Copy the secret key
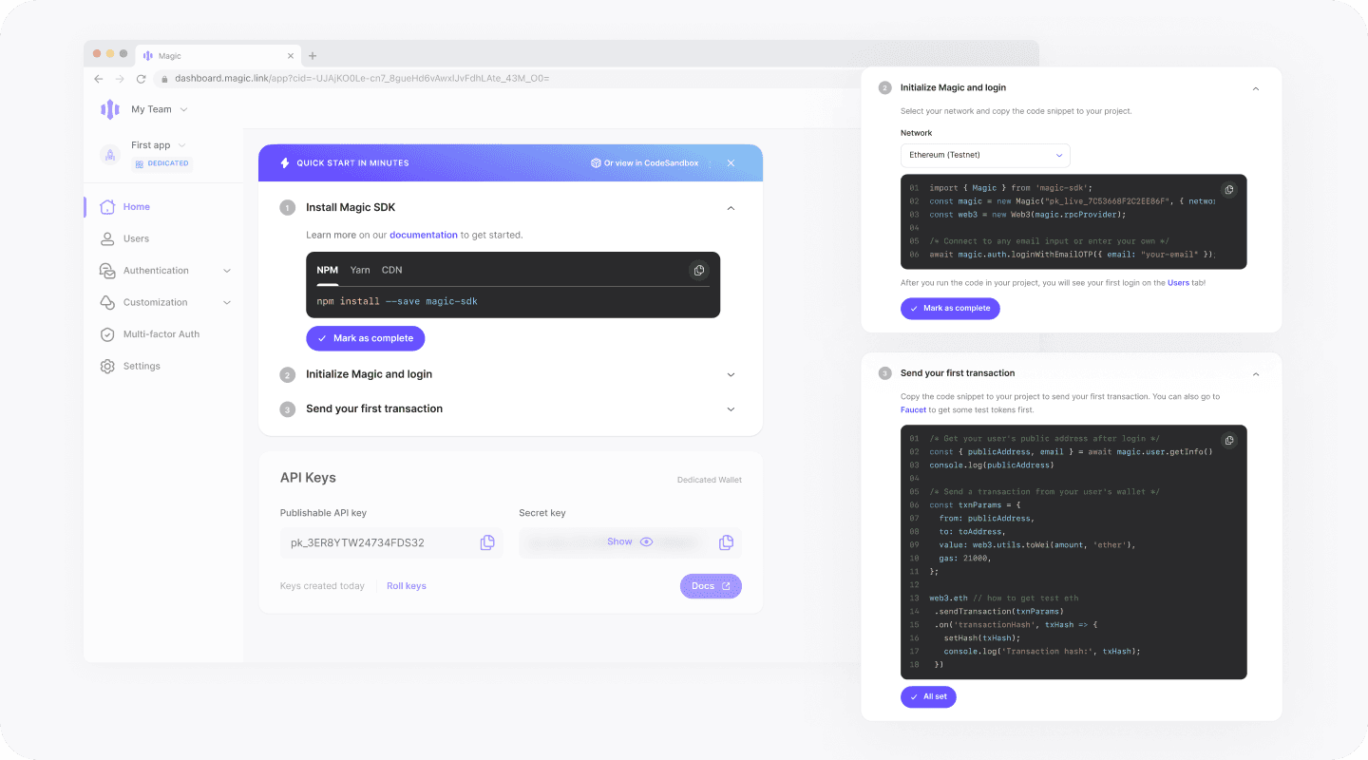Image resolution: width=1368 pixels, height=760 pixels. coord(727,542)
